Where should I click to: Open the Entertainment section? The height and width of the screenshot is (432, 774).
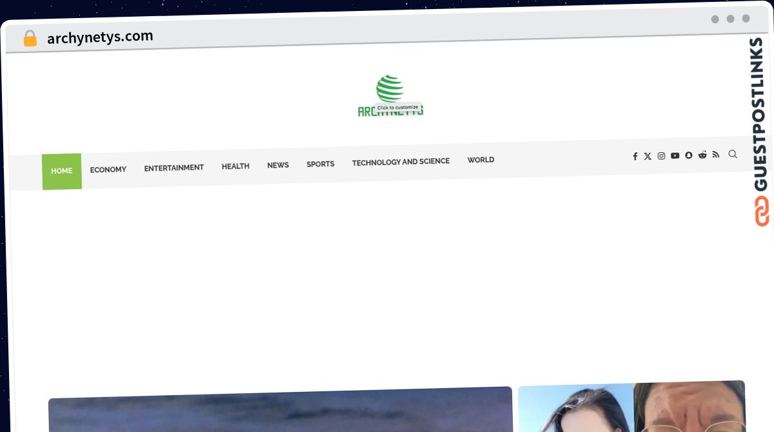coord(174,168)
